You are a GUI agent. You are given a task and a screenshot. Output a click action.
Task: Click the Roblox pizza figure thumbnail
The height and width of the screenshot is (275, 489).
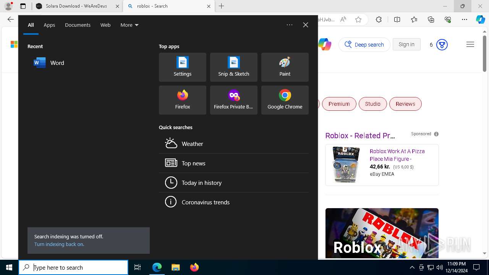(346, 165)
